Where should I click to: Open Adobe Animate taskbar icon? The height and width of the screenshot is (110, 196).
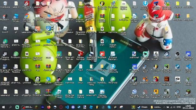click(43, 107)
